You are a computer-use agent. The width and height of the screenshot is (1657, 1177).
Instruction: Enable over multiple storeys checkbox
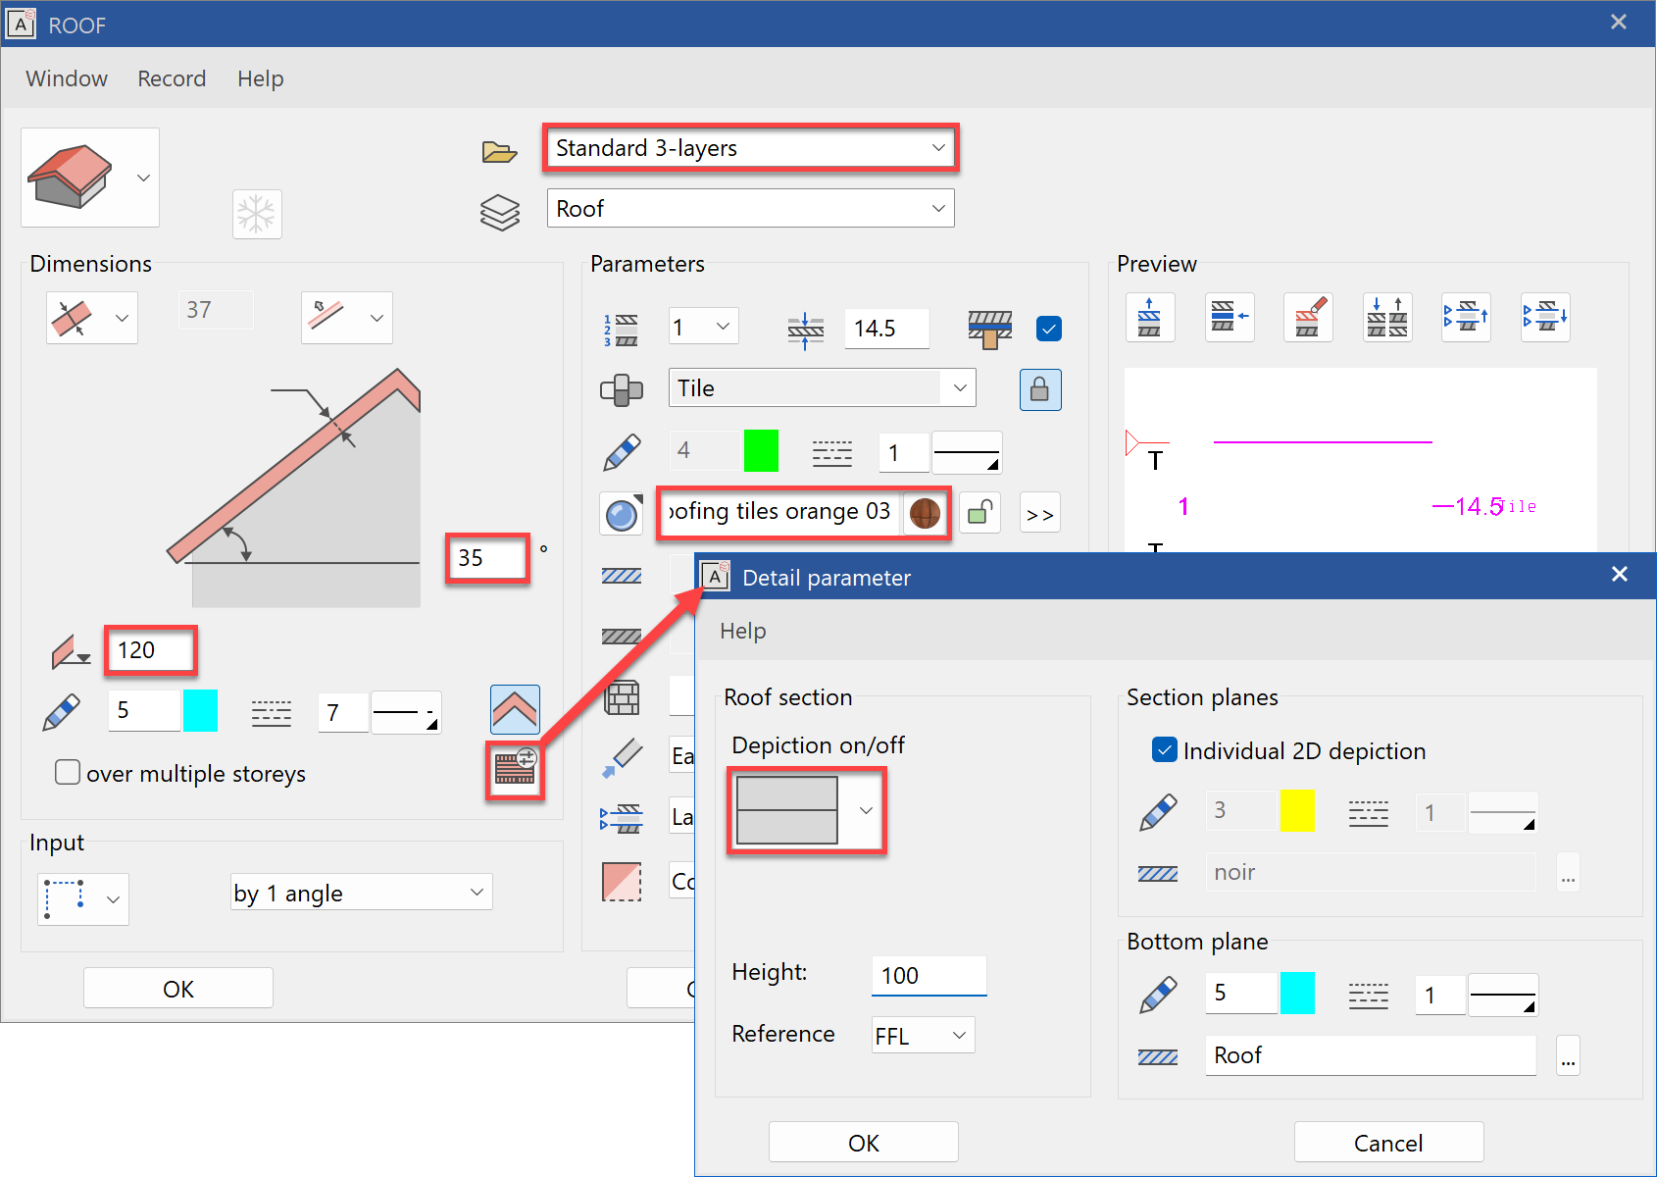tap(68, 773)
